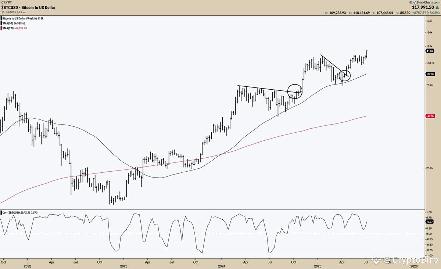Click the '25.0k' price axis label
The height and width of the screenshot is (269, 441).
click(x=430, y=168)
